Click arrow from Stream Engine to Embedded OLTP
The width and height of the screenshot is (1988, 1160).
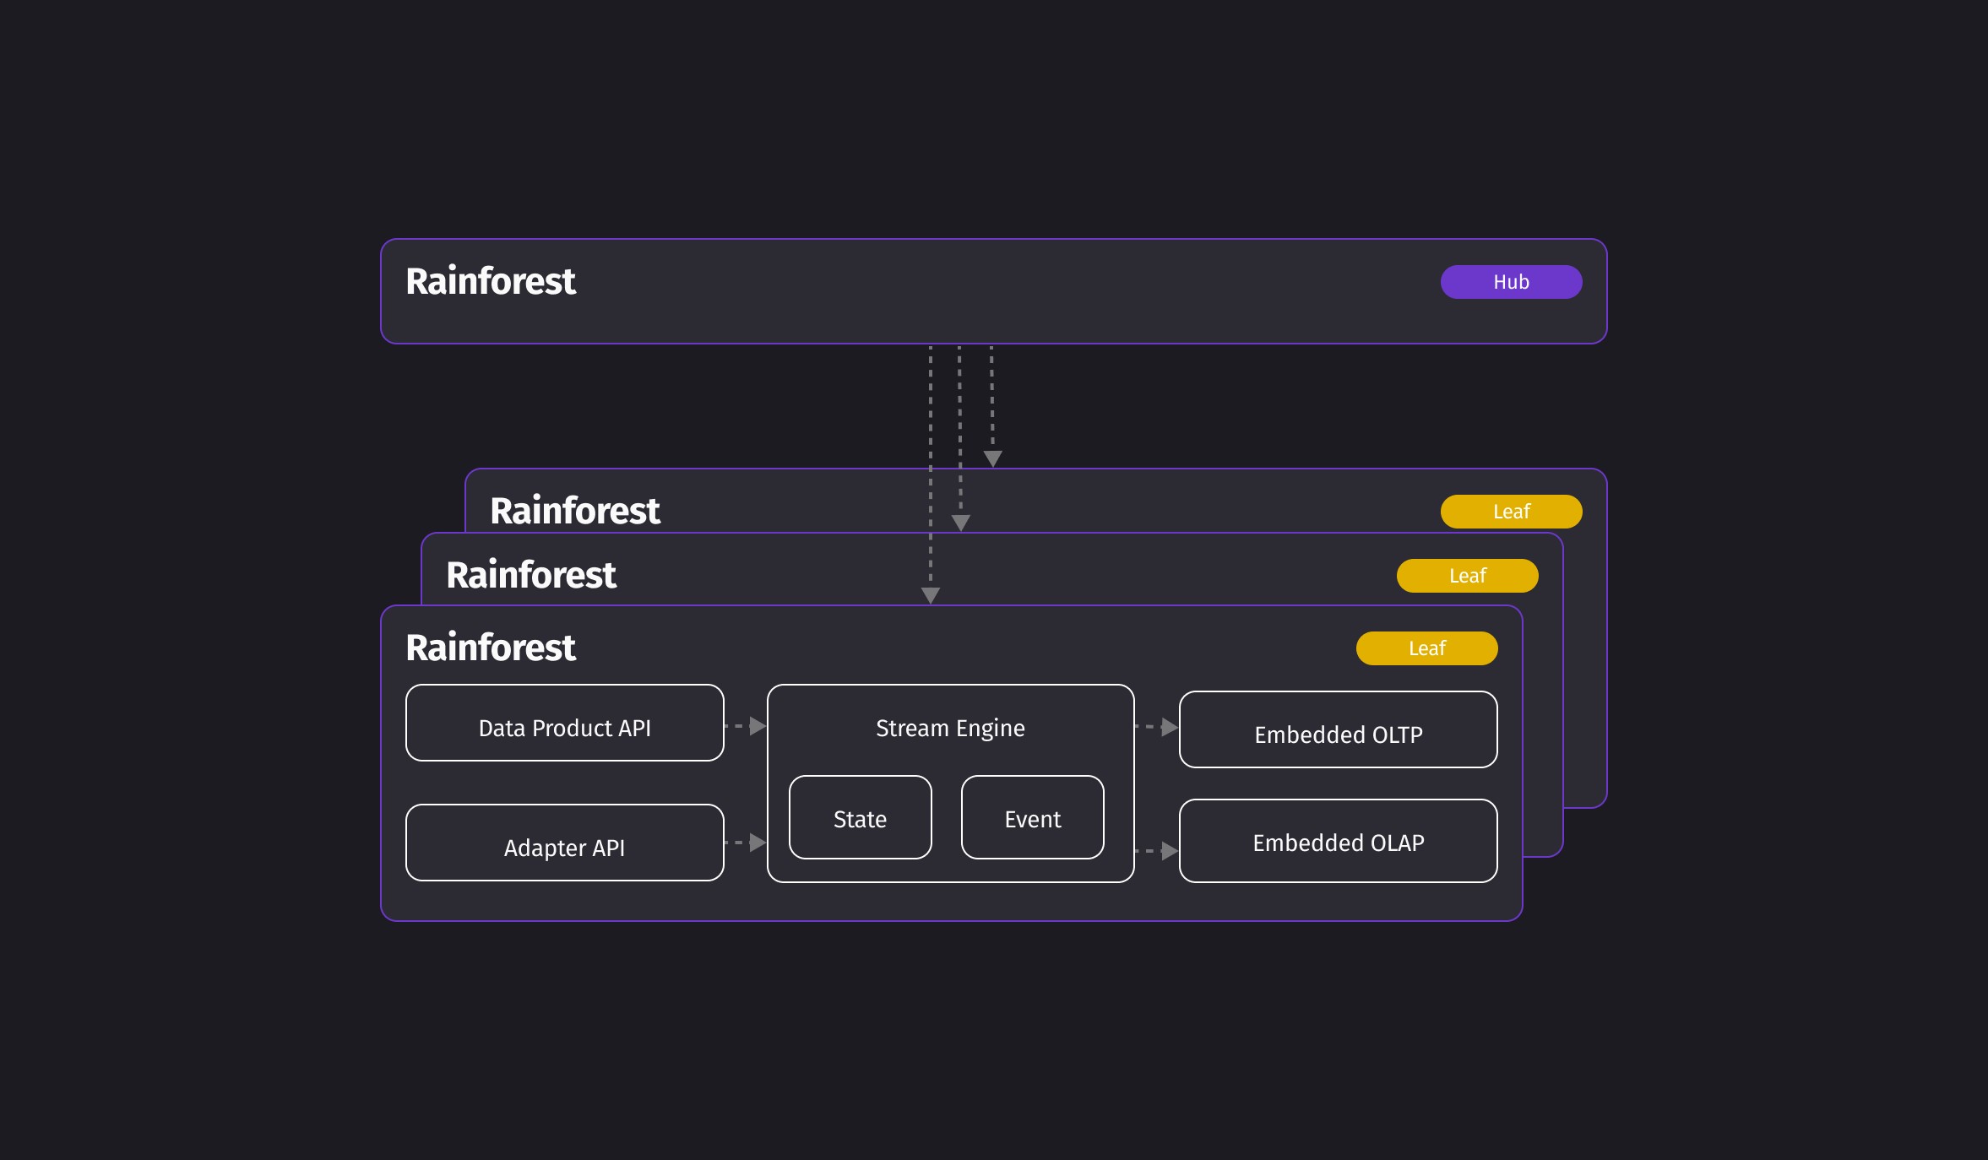pos(1157,727)
